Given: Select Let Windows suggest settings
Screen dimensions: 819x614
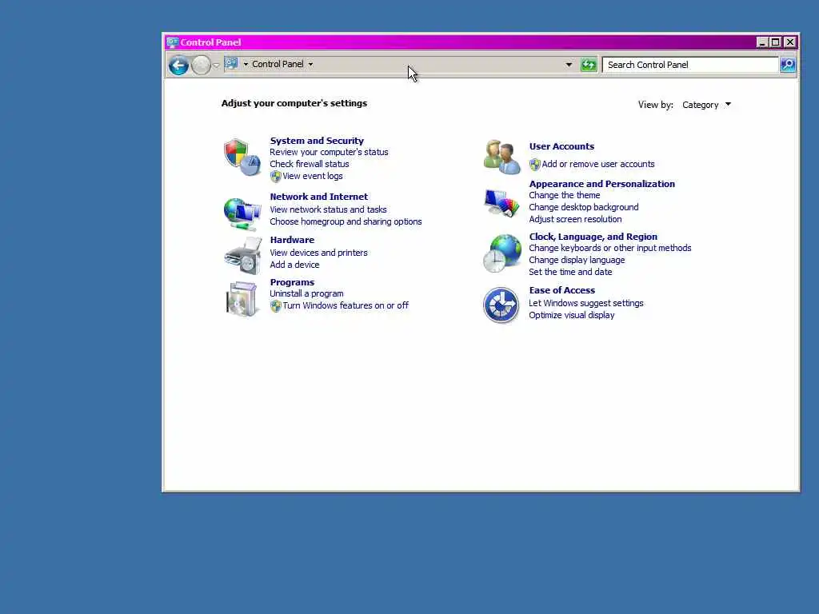Looking at the screenshot, I should (x=586, y=303).
